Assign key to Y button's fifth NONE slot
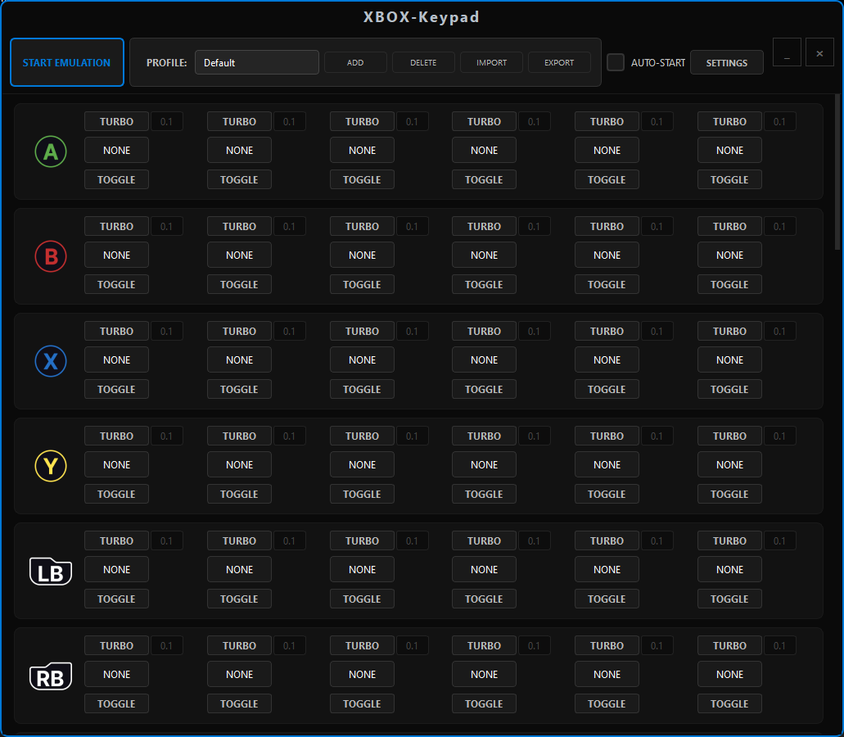Image resolution: width=844 pixels, height=737 pixels. tap(607, 464)
